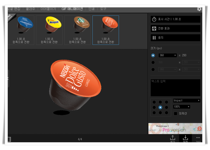Click the PRO version corner badge
210x150 pixels.
pos(11,17)
